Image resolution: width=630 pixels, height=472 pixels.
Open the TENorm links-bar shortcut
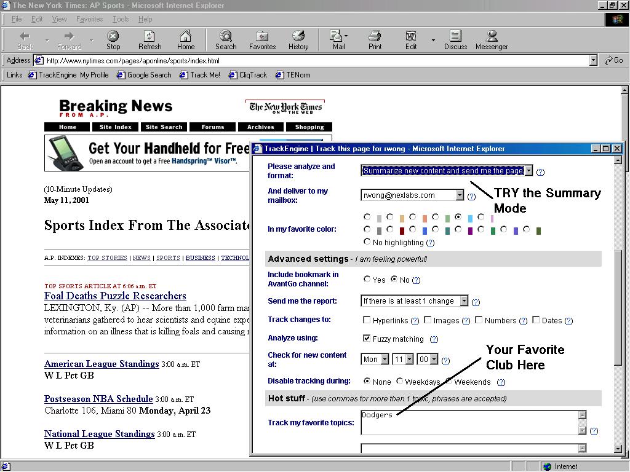point(293,75)
